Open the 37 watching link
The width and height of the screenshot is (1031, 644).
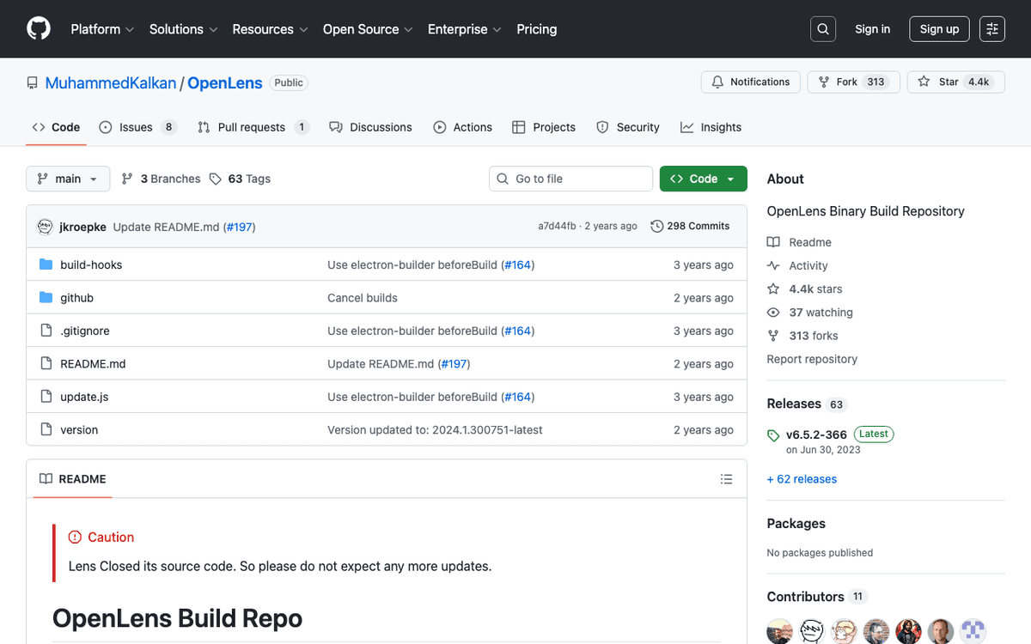coord(810,313)
